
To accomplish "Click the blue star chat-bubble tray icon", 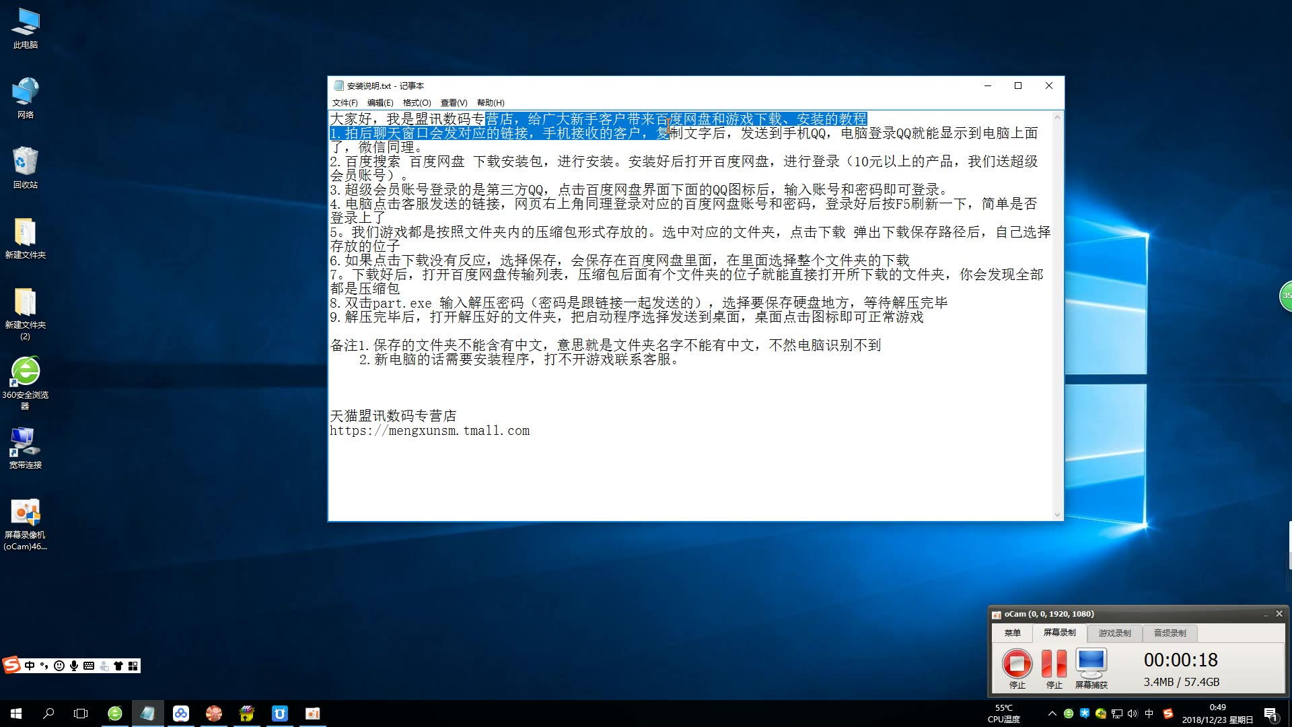I will click(1085, 713).
